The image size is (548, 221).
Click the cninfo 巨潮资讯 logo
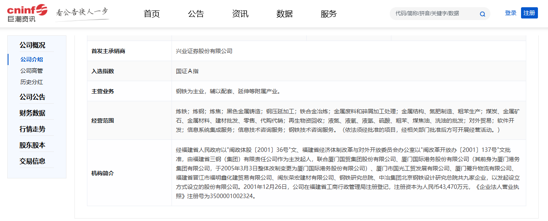27,13
